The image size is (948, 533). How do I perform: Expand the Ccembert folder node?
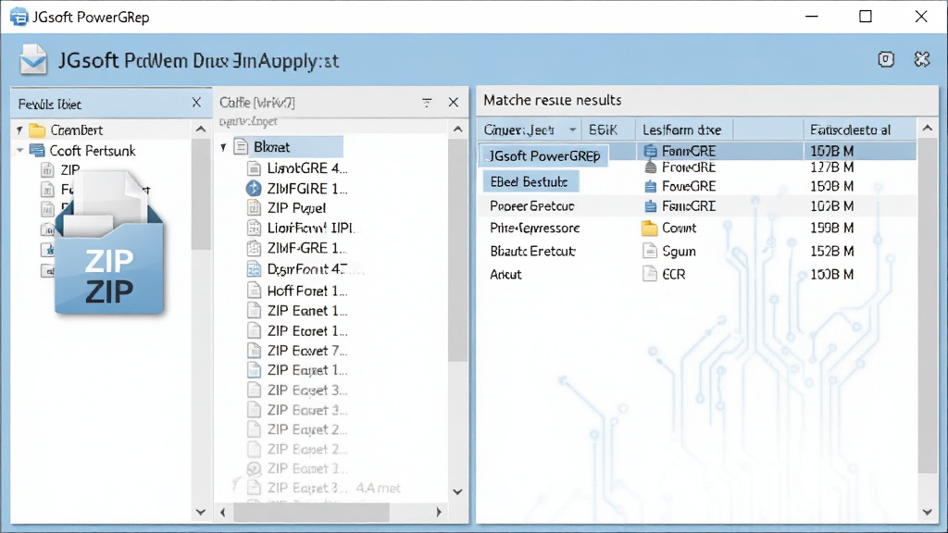[20, 130]
